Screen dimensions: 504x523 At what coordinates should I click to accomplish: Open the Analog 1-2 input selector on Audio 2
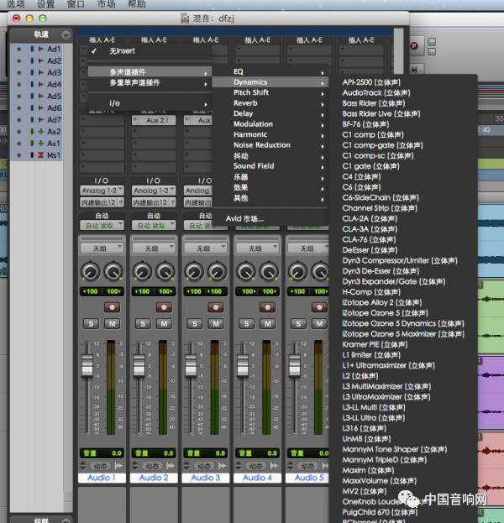pyautogui.click(x=153, y=191)
